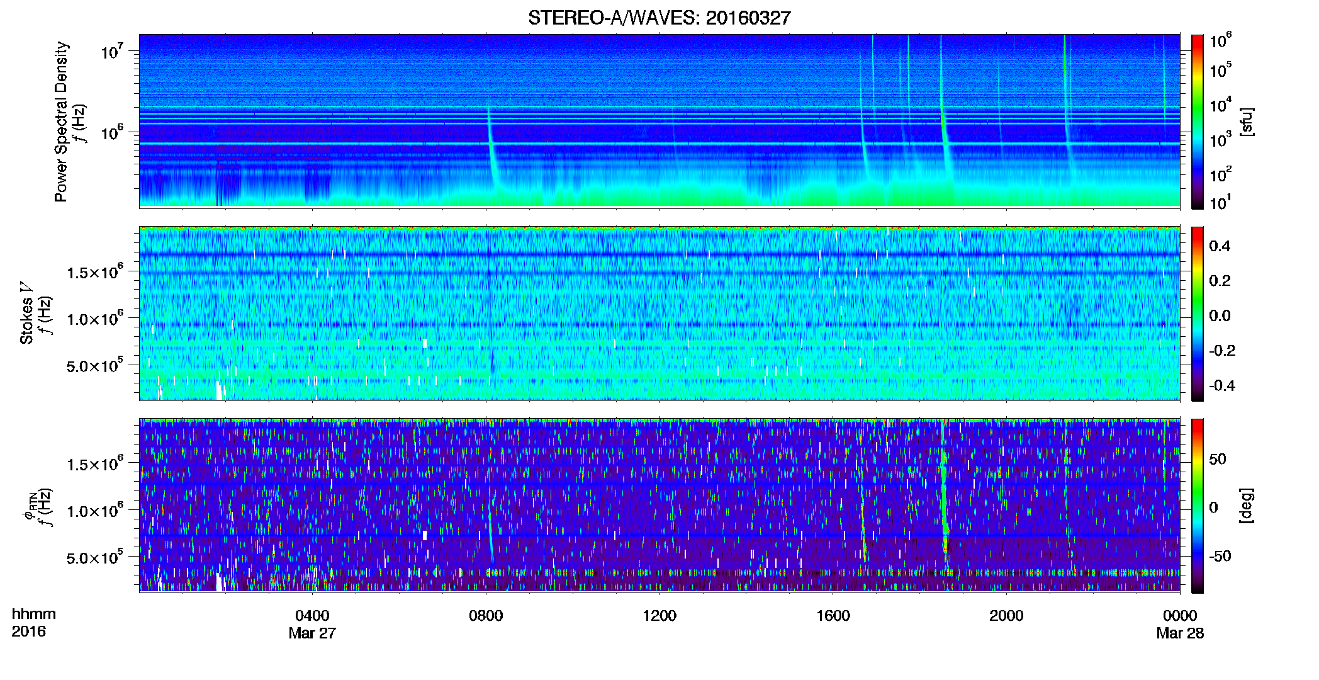
Task: Select the Power Spectral Density axis label
Action: pos(61,122)
